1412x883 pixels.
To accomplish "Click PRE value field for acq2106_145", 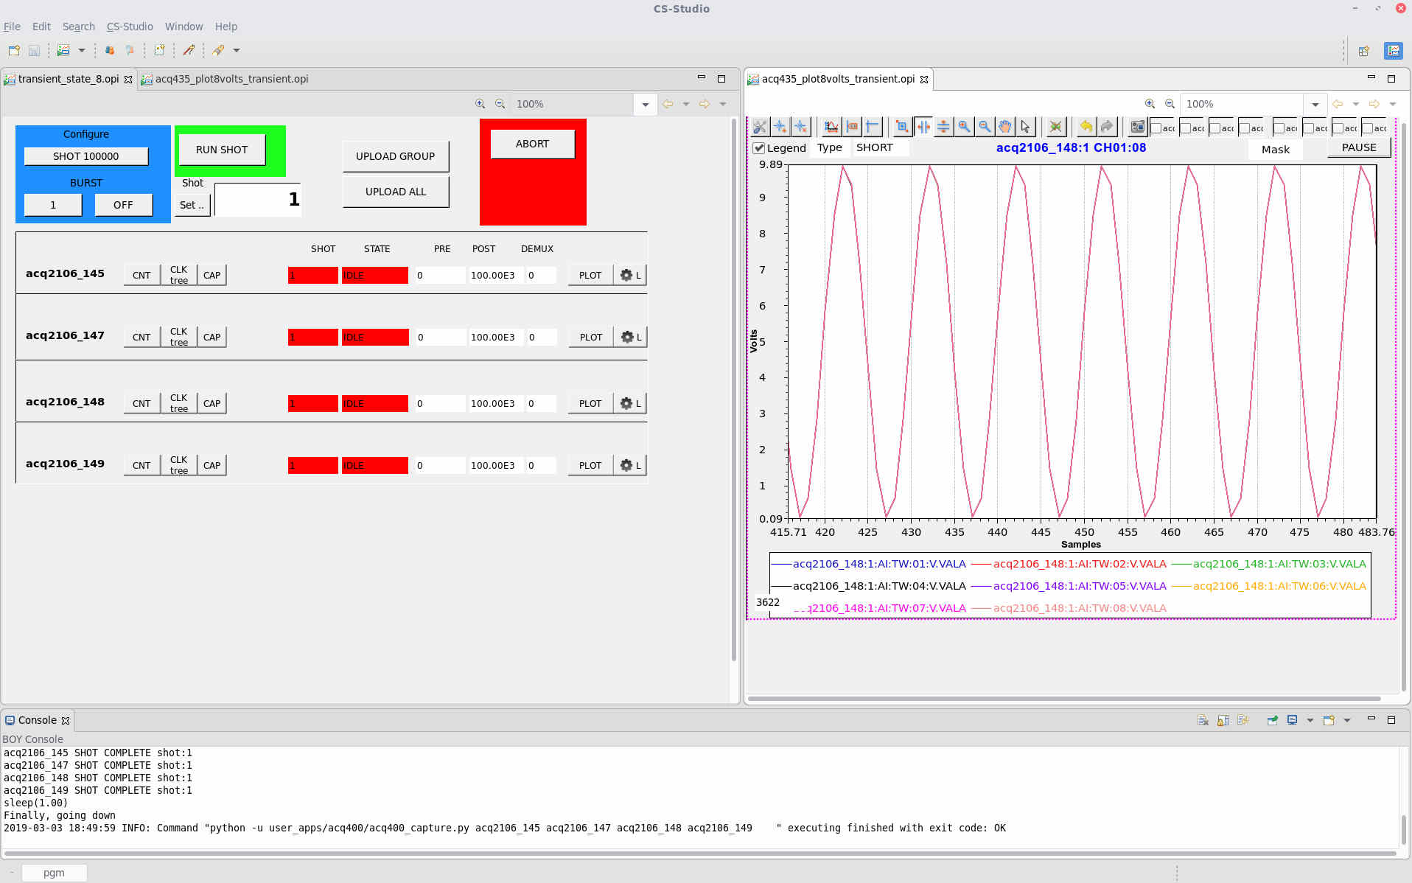I will 440,275.
